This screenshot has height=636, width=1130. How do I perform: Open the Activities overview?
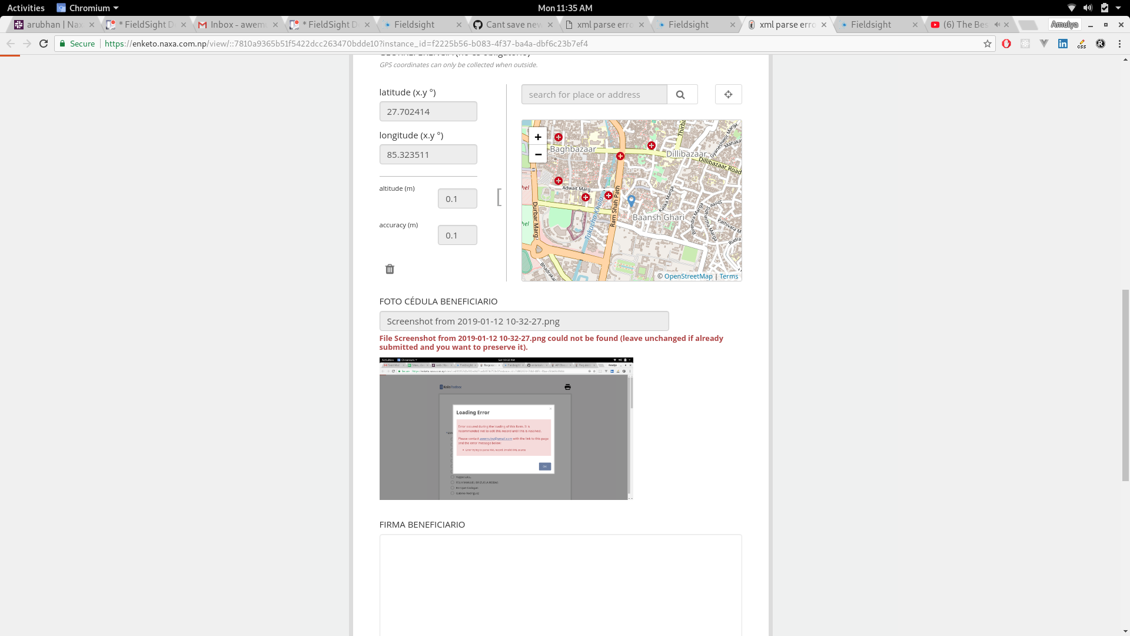click(26, 8)
